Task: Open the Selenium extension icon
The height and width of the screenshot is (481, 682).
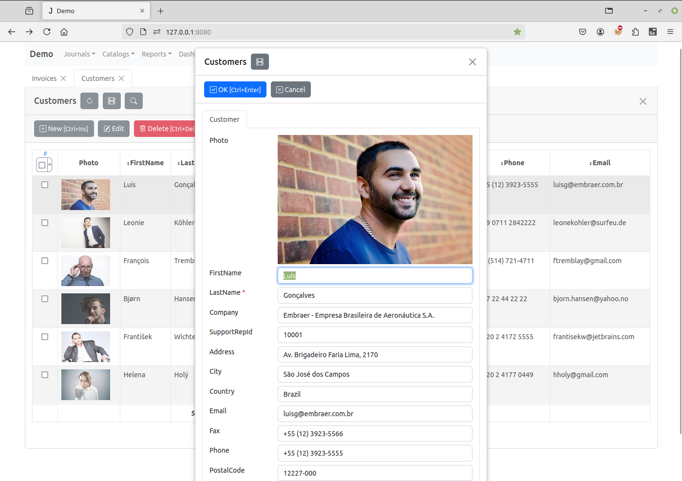Action: (x=653, y=32)
